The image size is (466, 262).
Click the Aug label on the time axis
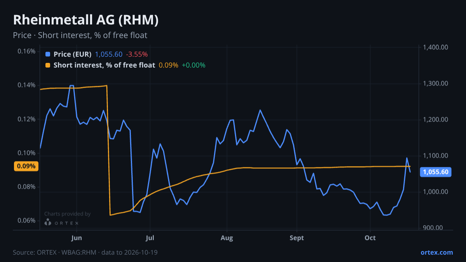[x=227, y=238]
